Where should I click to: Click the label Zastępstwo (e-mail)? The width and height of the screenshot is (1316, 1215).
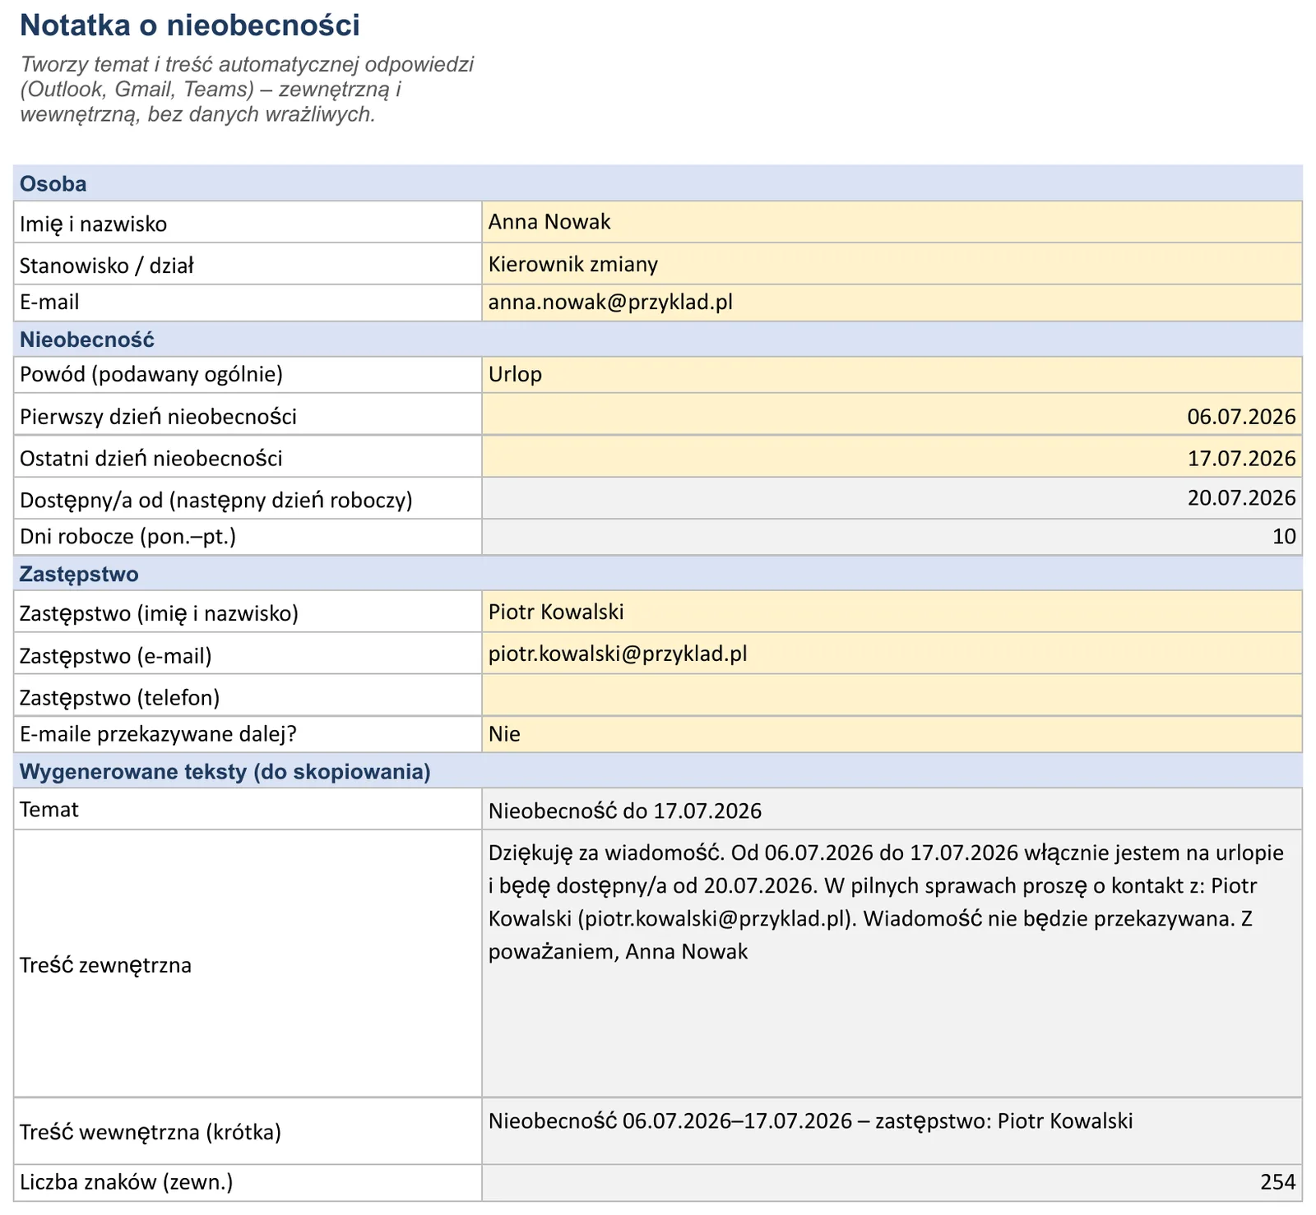116,656
